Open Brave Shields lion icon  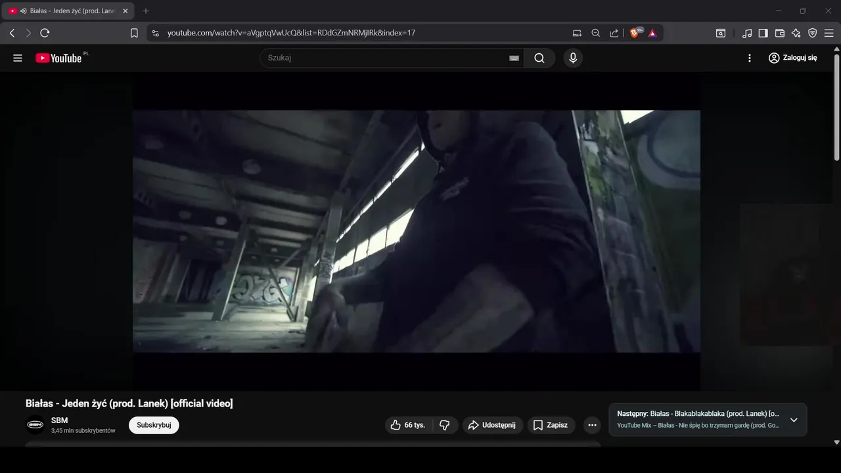point(635,33)
